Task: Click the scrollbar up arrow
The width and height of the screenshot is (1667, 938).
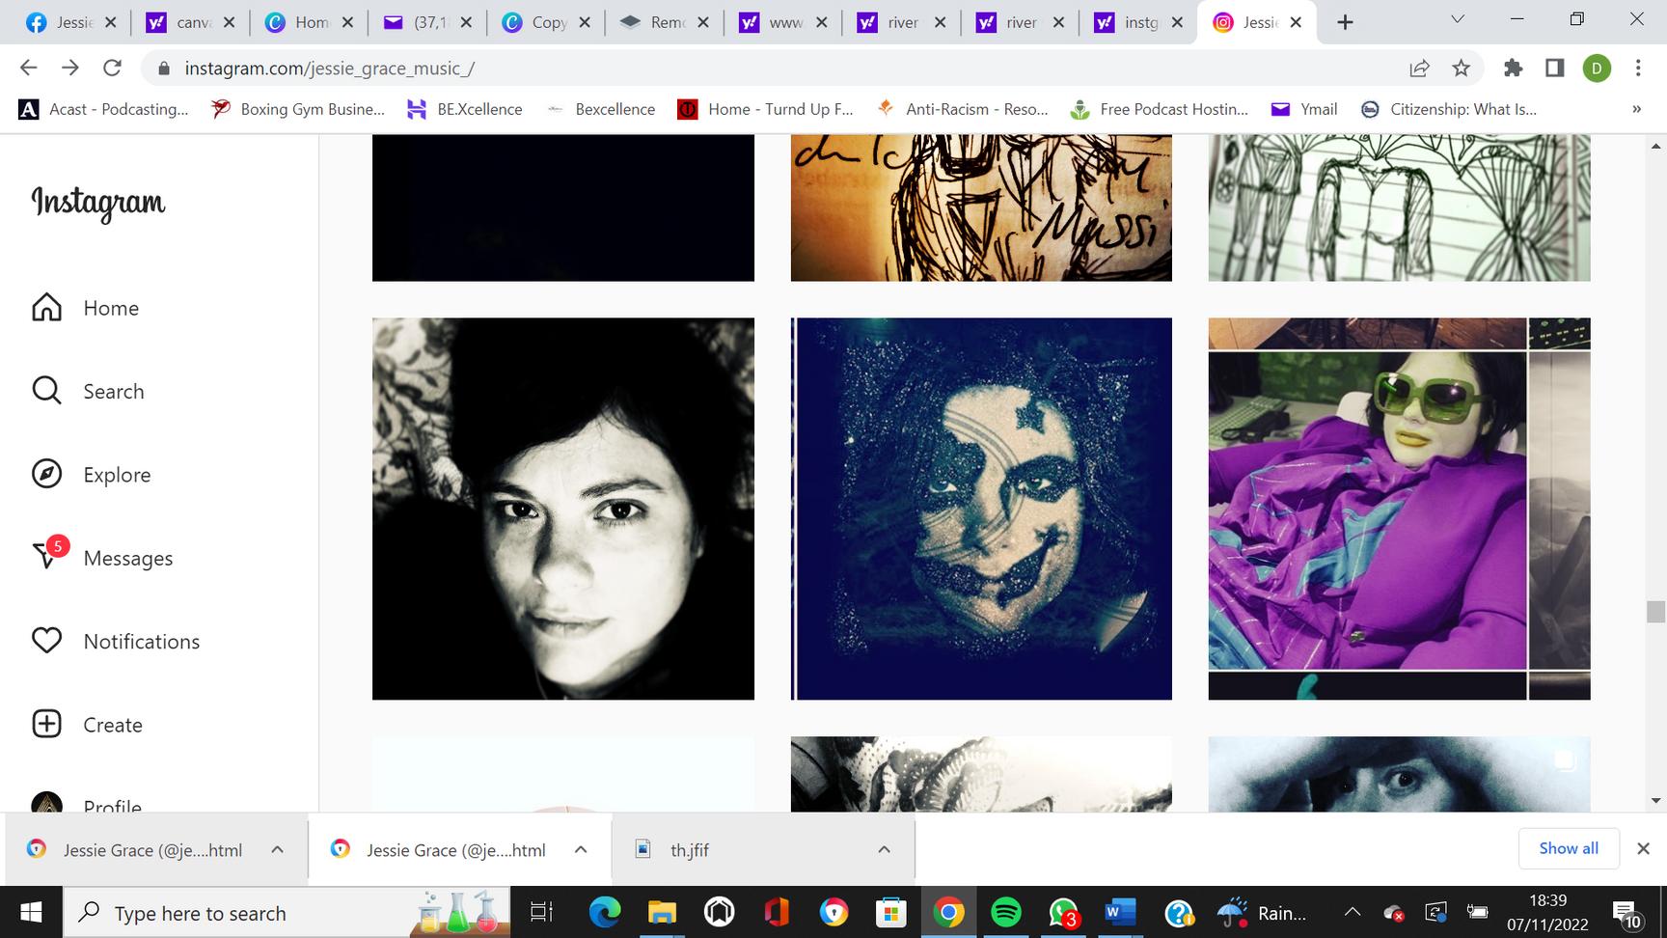Action: [x=1655, y=147]
